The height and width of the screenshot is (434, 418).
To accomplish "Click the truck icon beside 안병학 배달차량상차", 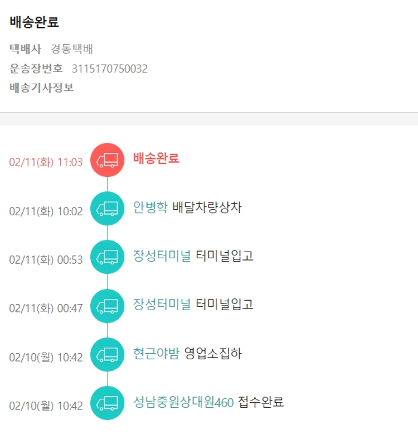I will [107, 209].
